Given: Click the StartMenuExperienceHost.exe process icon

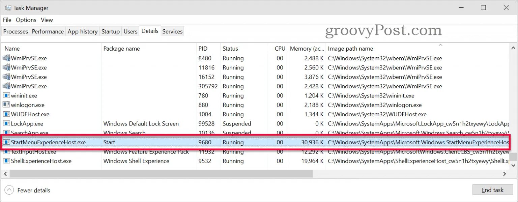Looking at the screenshot, I should point(6,142).
